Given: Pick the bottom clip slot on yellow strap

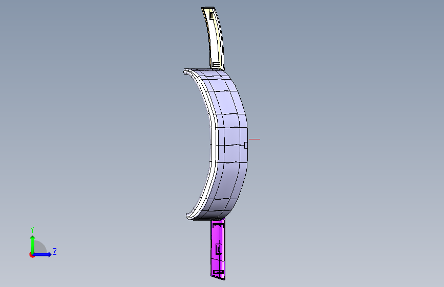Looking at the screenshot, I should click(x=216, y=65).
